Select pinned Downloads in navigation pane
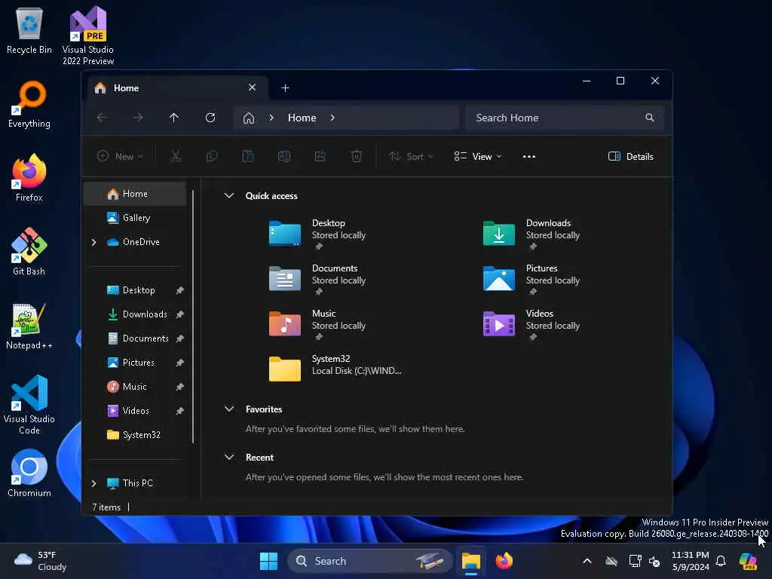 pyautogui.click(x=134, y=314)
